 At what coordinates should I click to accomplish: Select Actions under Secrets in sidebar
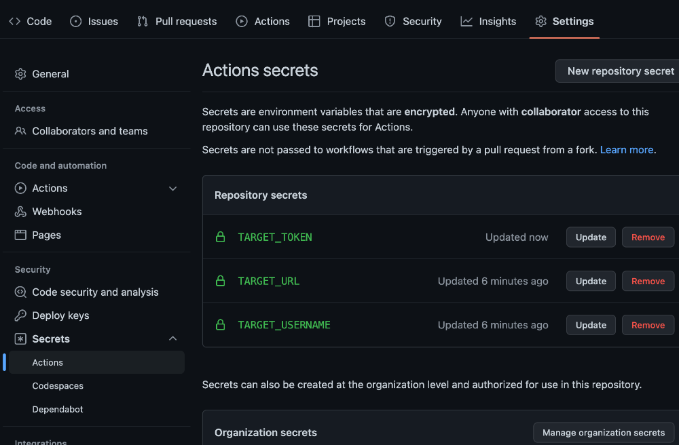[x=96, y=362]
